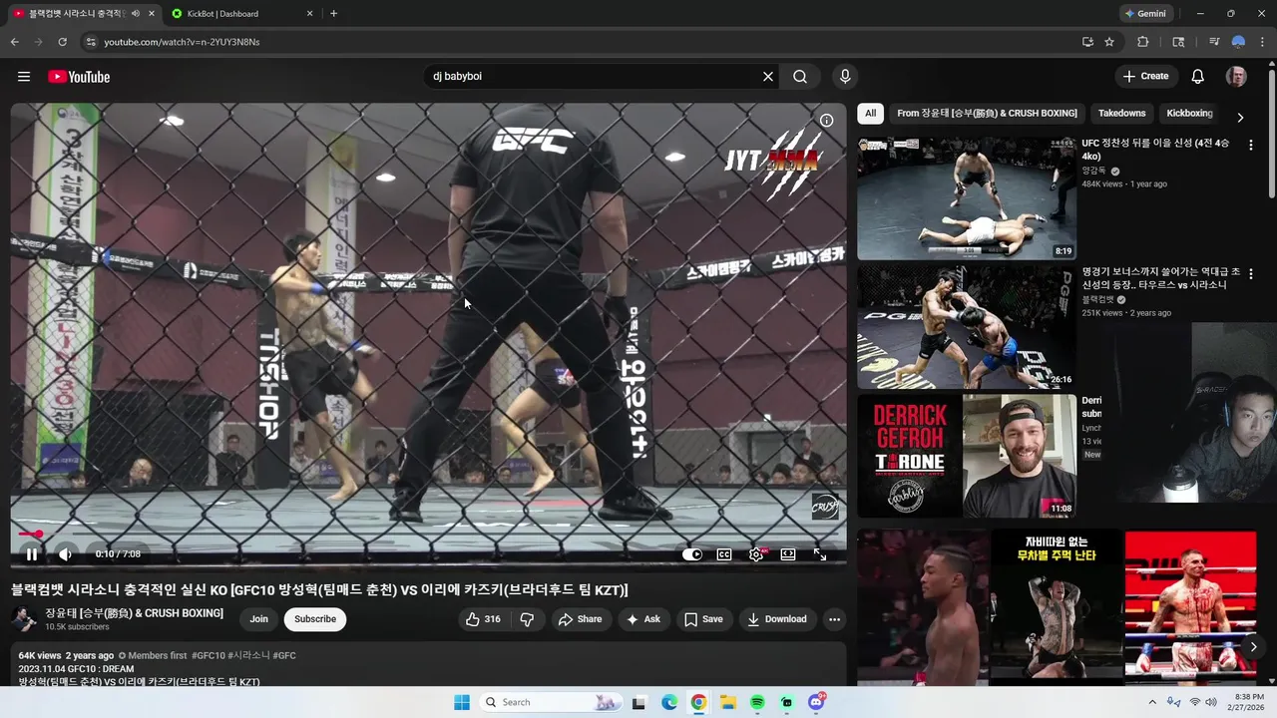Seek on the red progress bar
1277x718 pixels.
point(428,535)
